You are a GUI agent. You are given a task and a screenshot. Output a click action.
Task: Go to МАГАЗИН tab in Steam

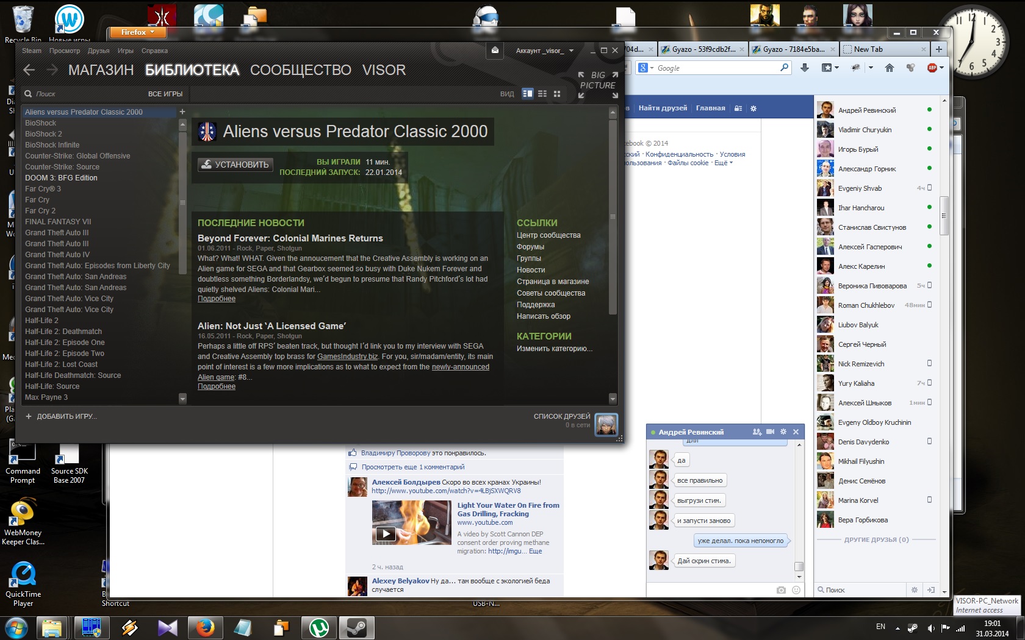(101, 70)
